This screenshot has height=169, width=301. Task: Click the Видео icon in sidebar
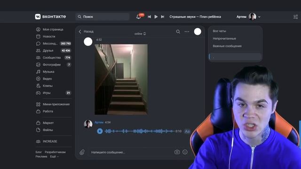click(x=38, y=78)
